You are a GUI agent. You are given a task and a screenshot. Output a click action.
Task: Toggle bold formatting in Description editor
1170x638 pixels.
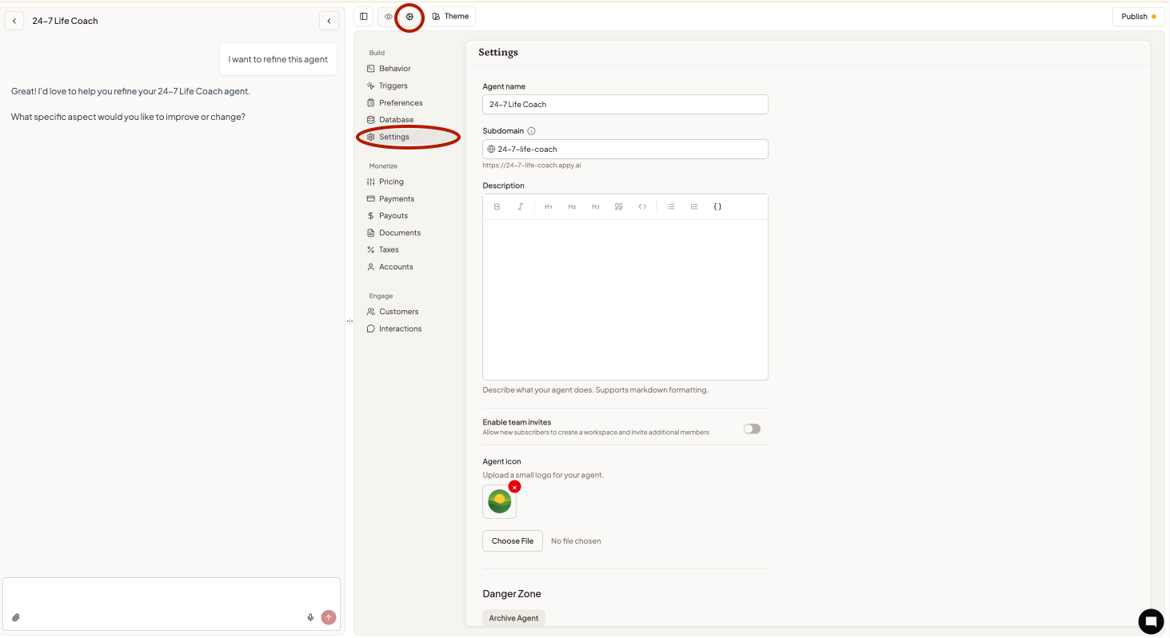pyautogui.click(x=497, y=206)
